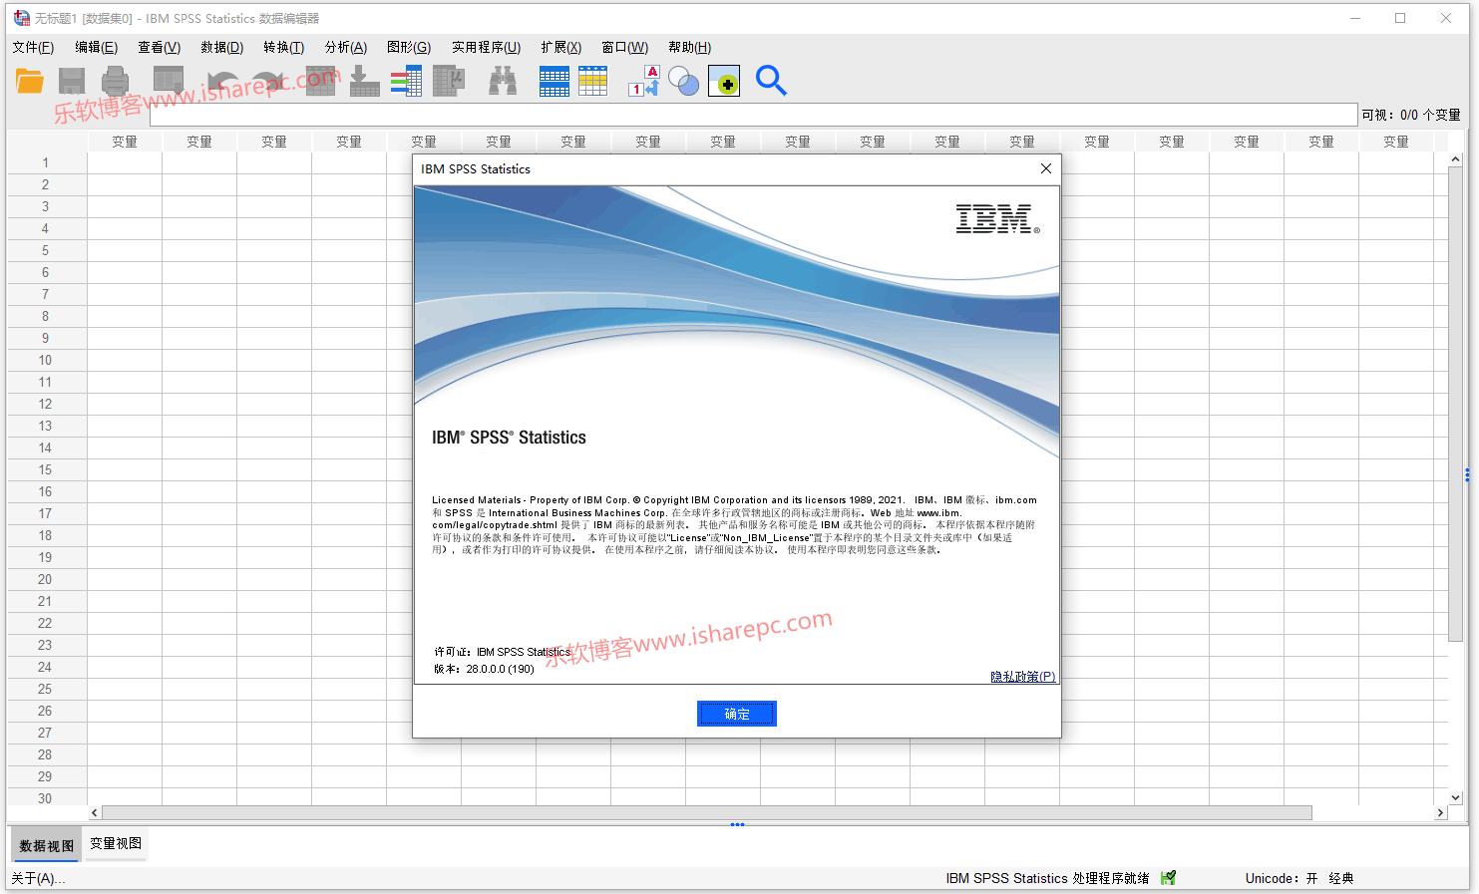Select row header number 10
The width and height of the screenshot is (1479, 894).
pos(45,360)
